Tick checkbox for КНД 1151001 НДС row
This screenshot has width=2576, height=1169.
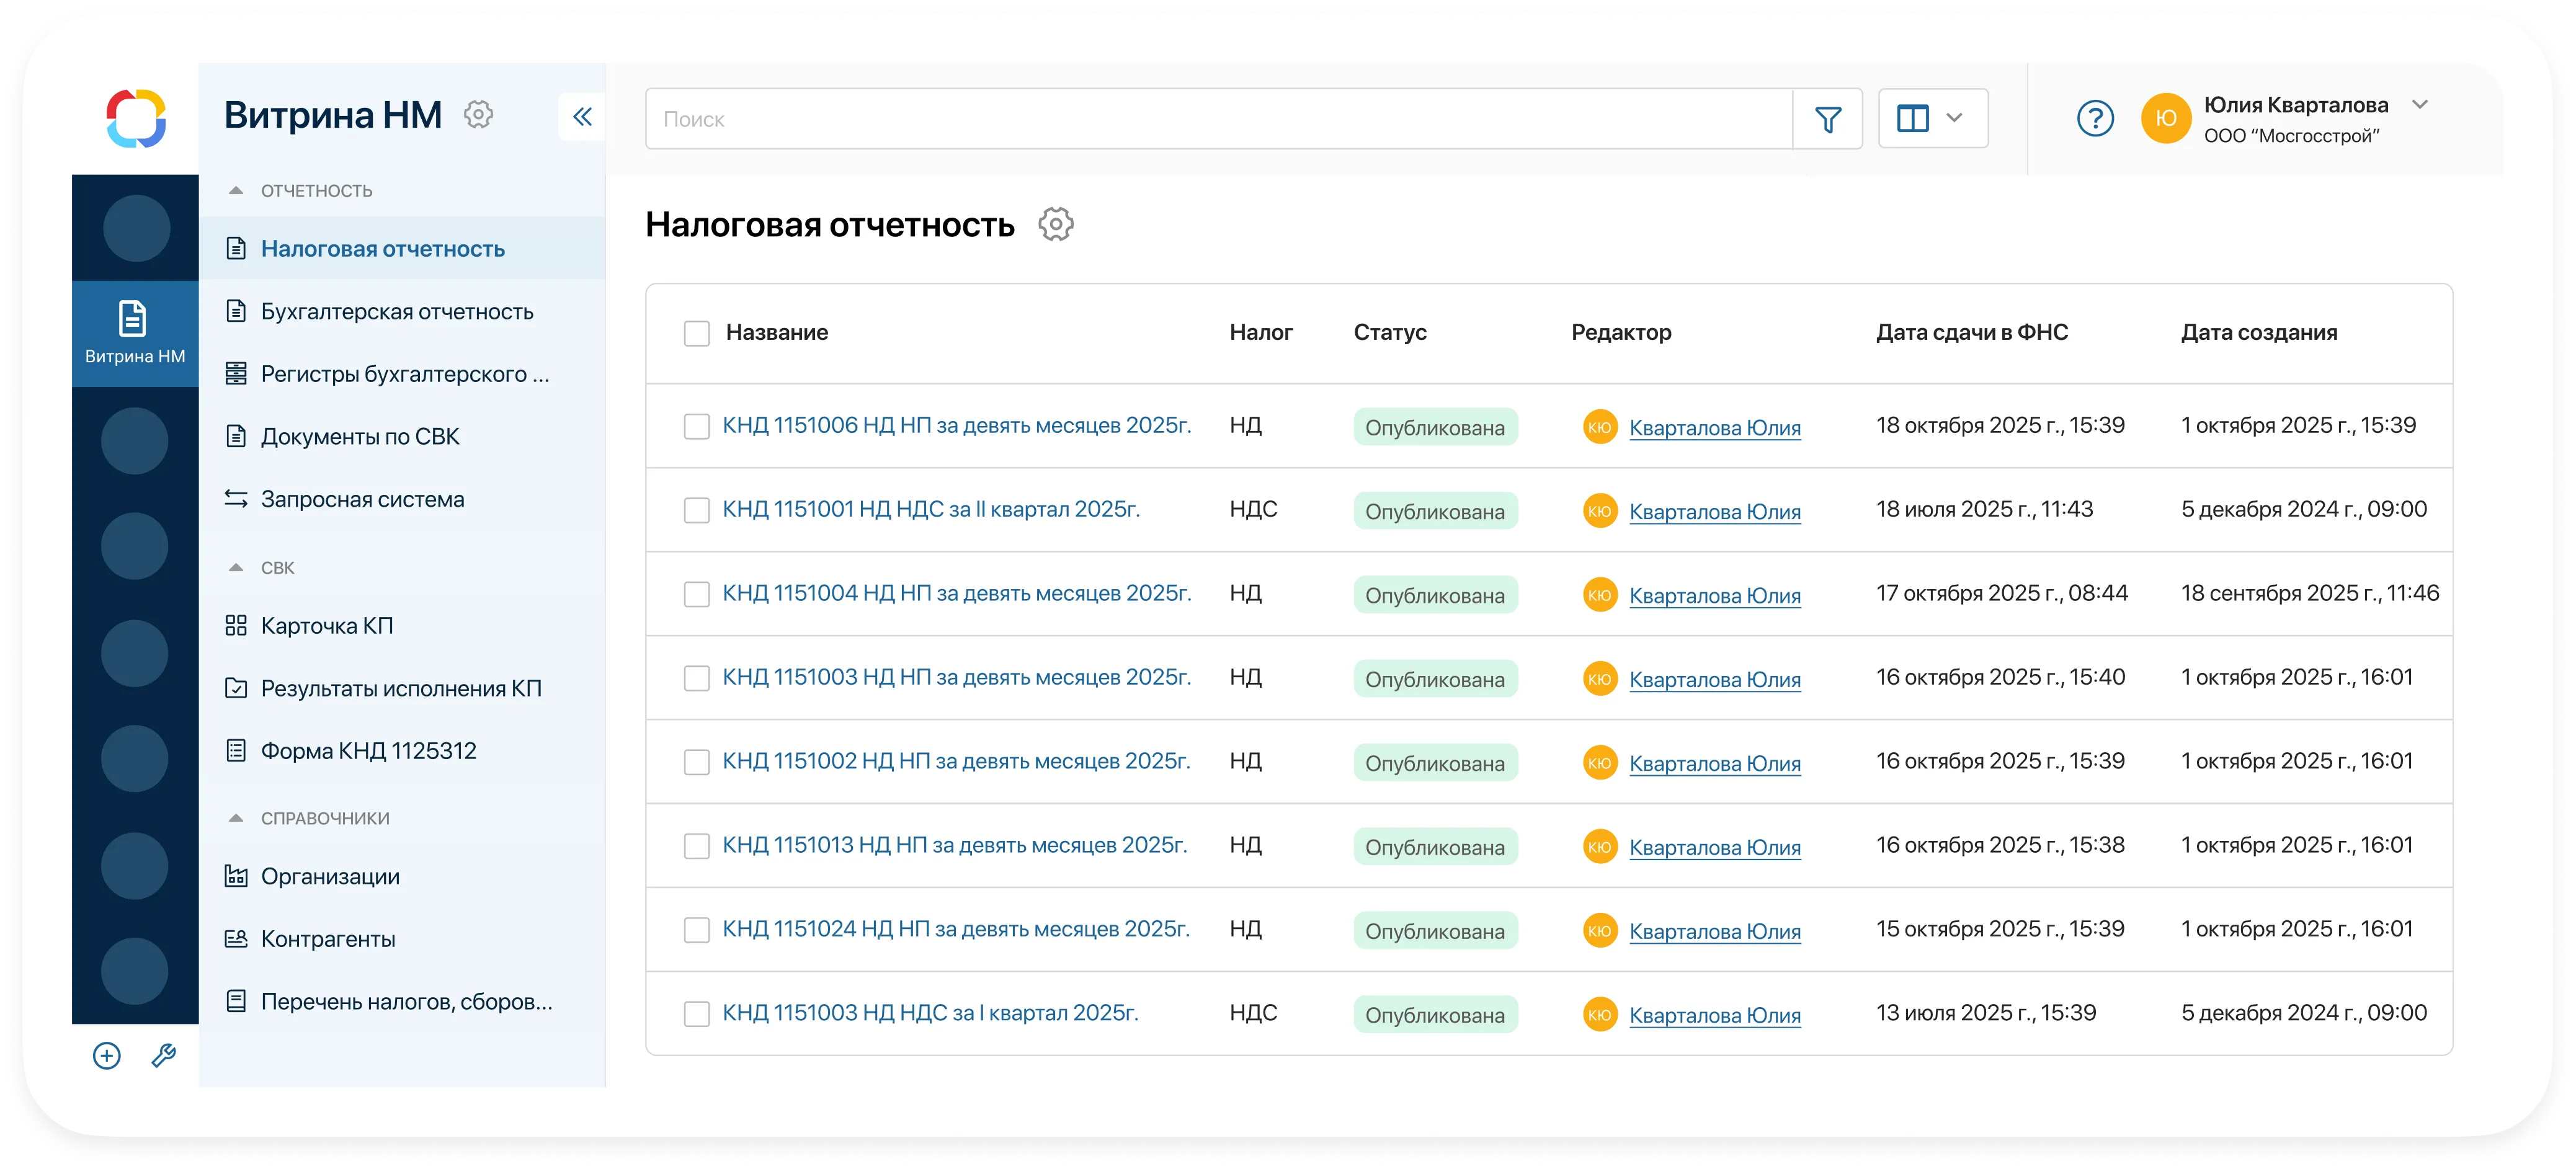coord(696,511)
